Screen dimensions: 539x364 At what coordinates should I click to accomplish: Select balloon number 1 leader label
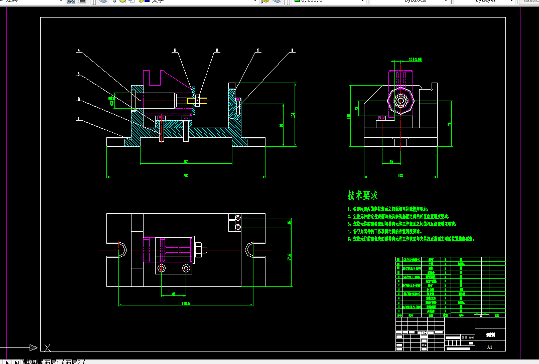79,119
